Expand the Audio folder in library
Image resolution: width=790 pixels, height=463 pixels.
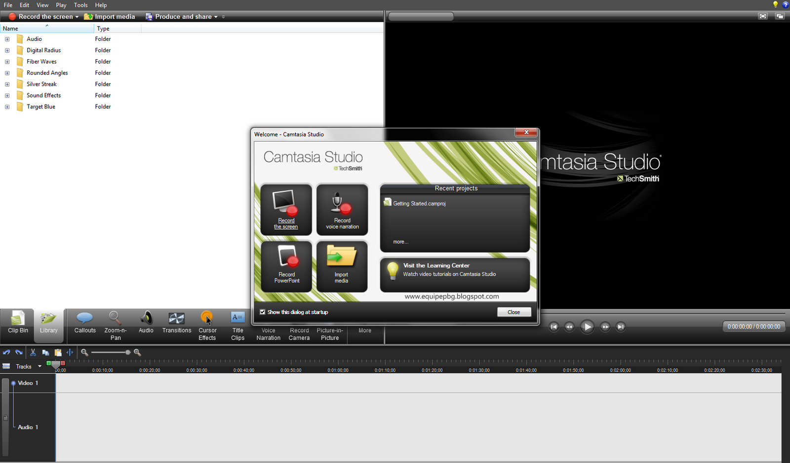7,39
